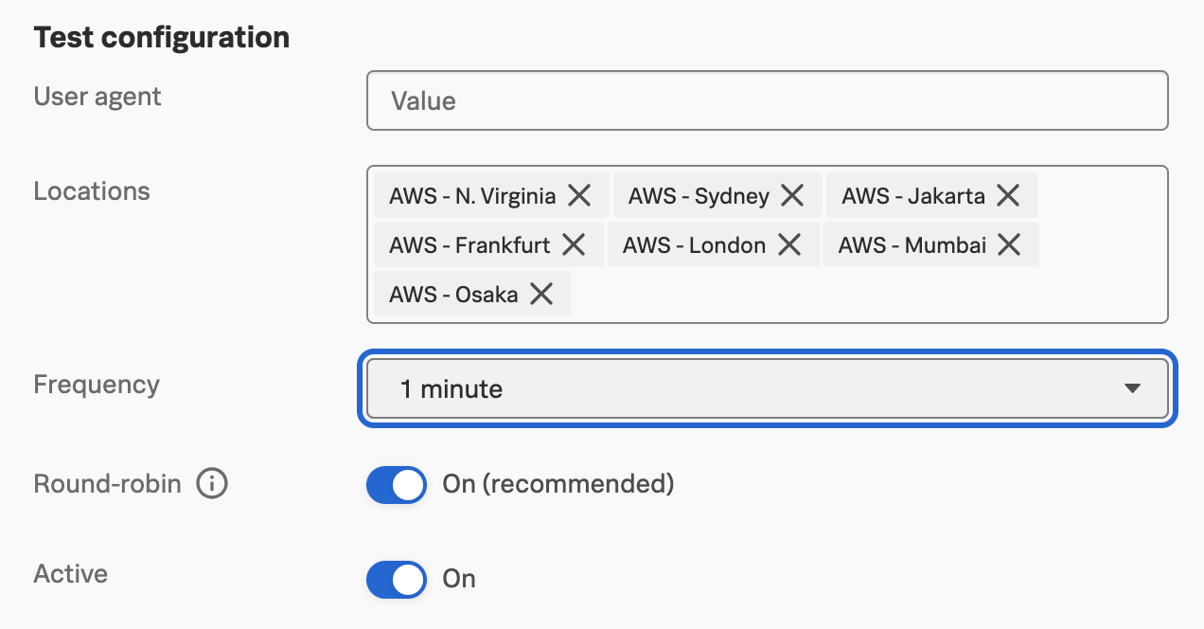Click the AWS - Sydney tag label
The width and height of the screenshot is (1204, 629).
click(x=699, y=196)
